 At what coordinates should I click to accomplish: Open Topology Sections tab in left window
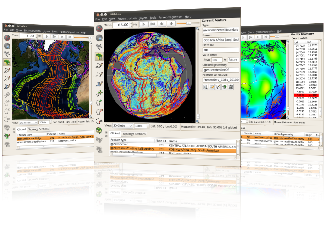[38, 129]
